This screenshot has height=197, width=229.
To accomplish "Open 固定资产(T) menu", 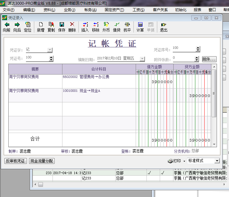I will 114,10.
